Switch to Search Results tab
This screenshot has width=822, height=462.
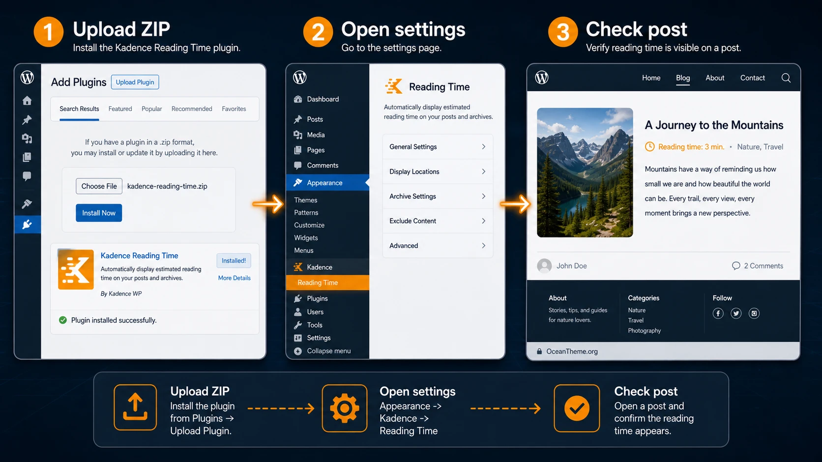click(79, 109)
